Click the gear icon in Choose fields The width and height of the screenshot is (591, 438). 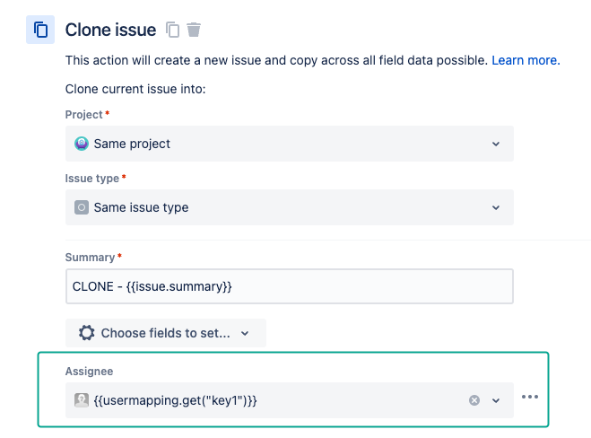coord(87,333)
